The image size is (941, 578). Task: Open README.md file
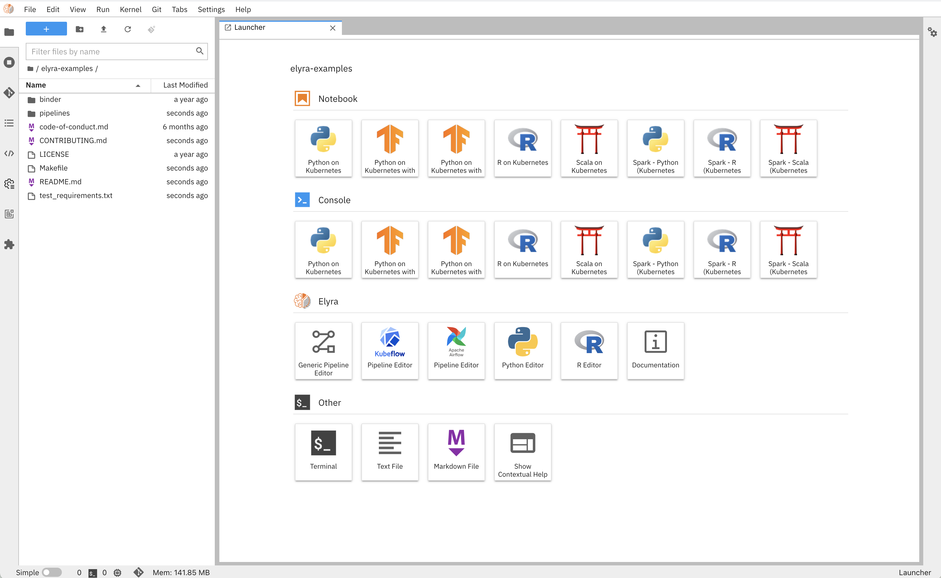click(x=59, y=181)
